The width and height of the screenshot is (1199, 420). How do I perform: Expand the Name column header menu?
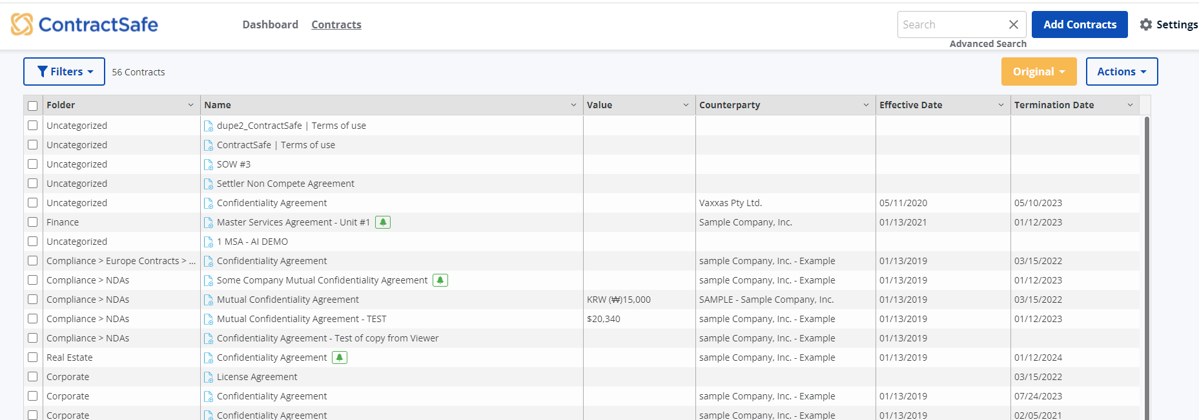point(573,105)
